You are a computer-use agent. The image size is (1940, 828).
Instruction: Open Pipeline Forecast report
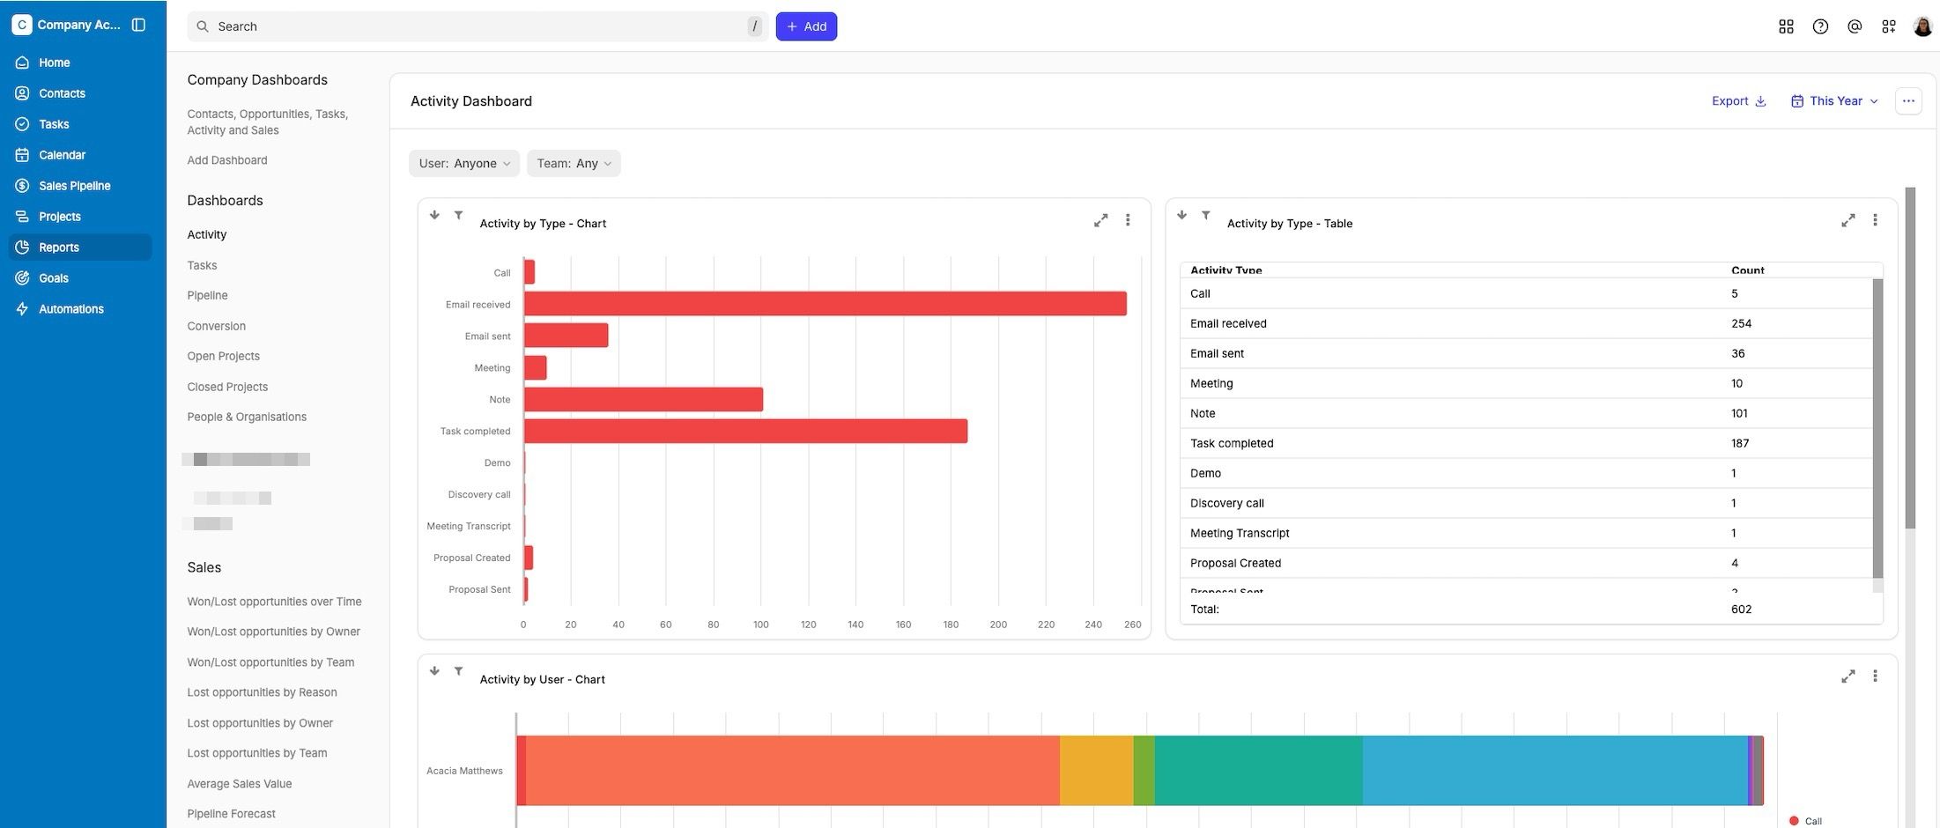point(231,814)
